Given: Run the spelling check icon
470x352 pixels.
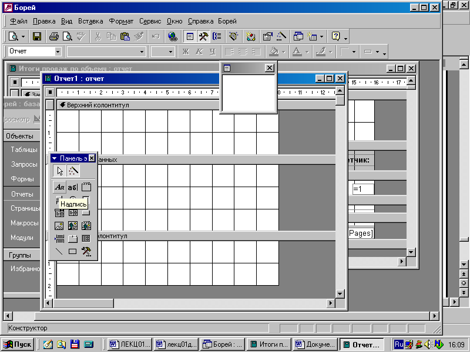Looking at the screenshot, I should (81, 36).
